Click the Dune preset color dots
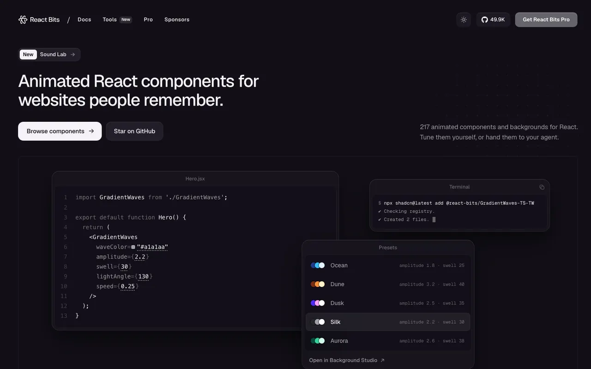The width and height of the screenshot is (591, 369). pyautogui.click(x=318, y=284)
